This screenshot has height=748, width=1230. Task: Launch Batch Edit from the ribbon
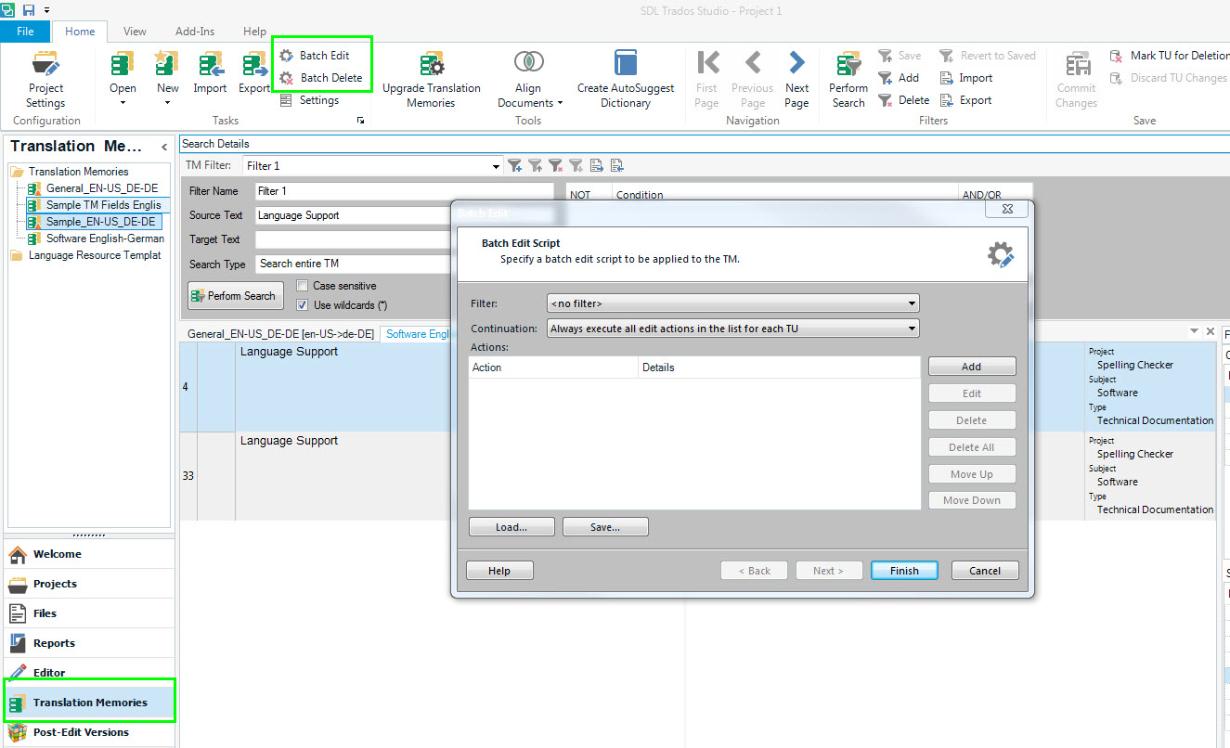315,56
